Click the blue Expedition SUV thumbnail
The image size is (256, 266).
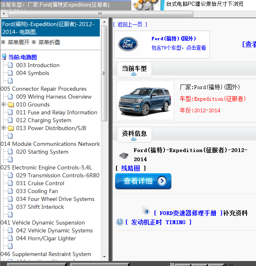(x=145, y=100)
